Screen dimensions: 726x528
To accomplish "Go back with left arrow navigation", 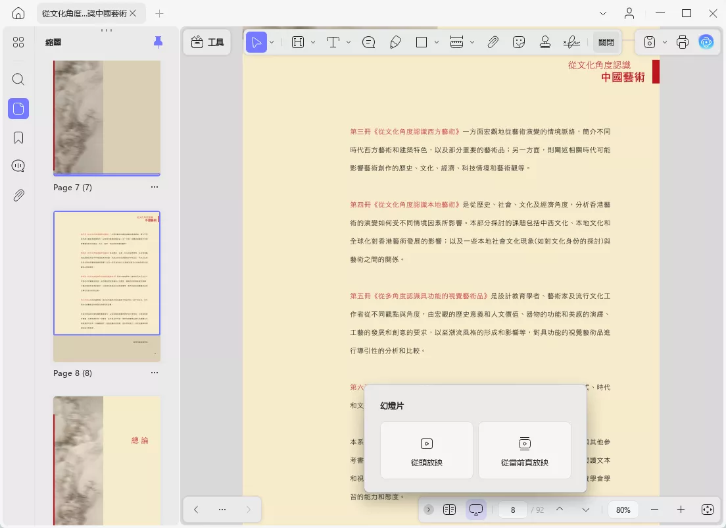I will [x=196, y=510].
